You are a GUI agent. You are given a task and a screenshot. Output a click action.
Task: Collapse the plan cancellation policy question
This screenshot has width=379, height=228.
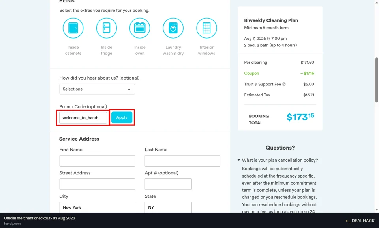[x=239, y=160]
